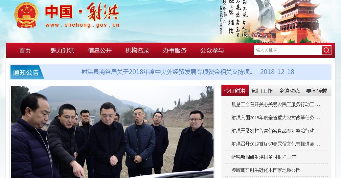Open 射洪开展农村假冒伪劣食品专项整治行动 article
The width and height of the screenshot is (341, 178).
273,131
